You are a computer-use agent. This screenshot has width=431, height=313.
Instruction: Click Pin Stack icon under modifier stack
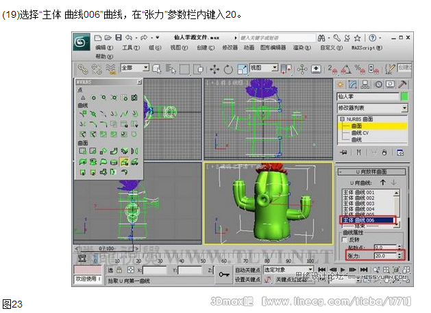point(343,152)
